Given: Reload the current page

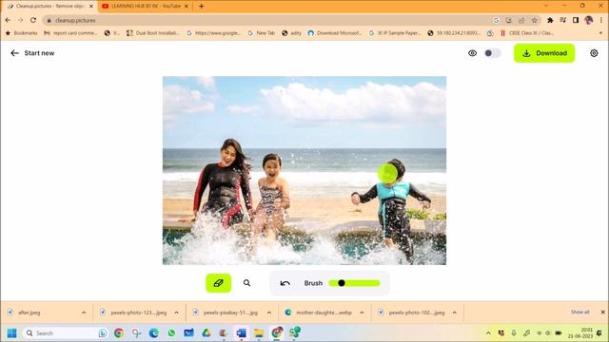Looking at the screenshot, I should click(x=33, y=20).
